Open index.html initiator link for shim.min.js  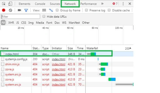coord(58,64)
